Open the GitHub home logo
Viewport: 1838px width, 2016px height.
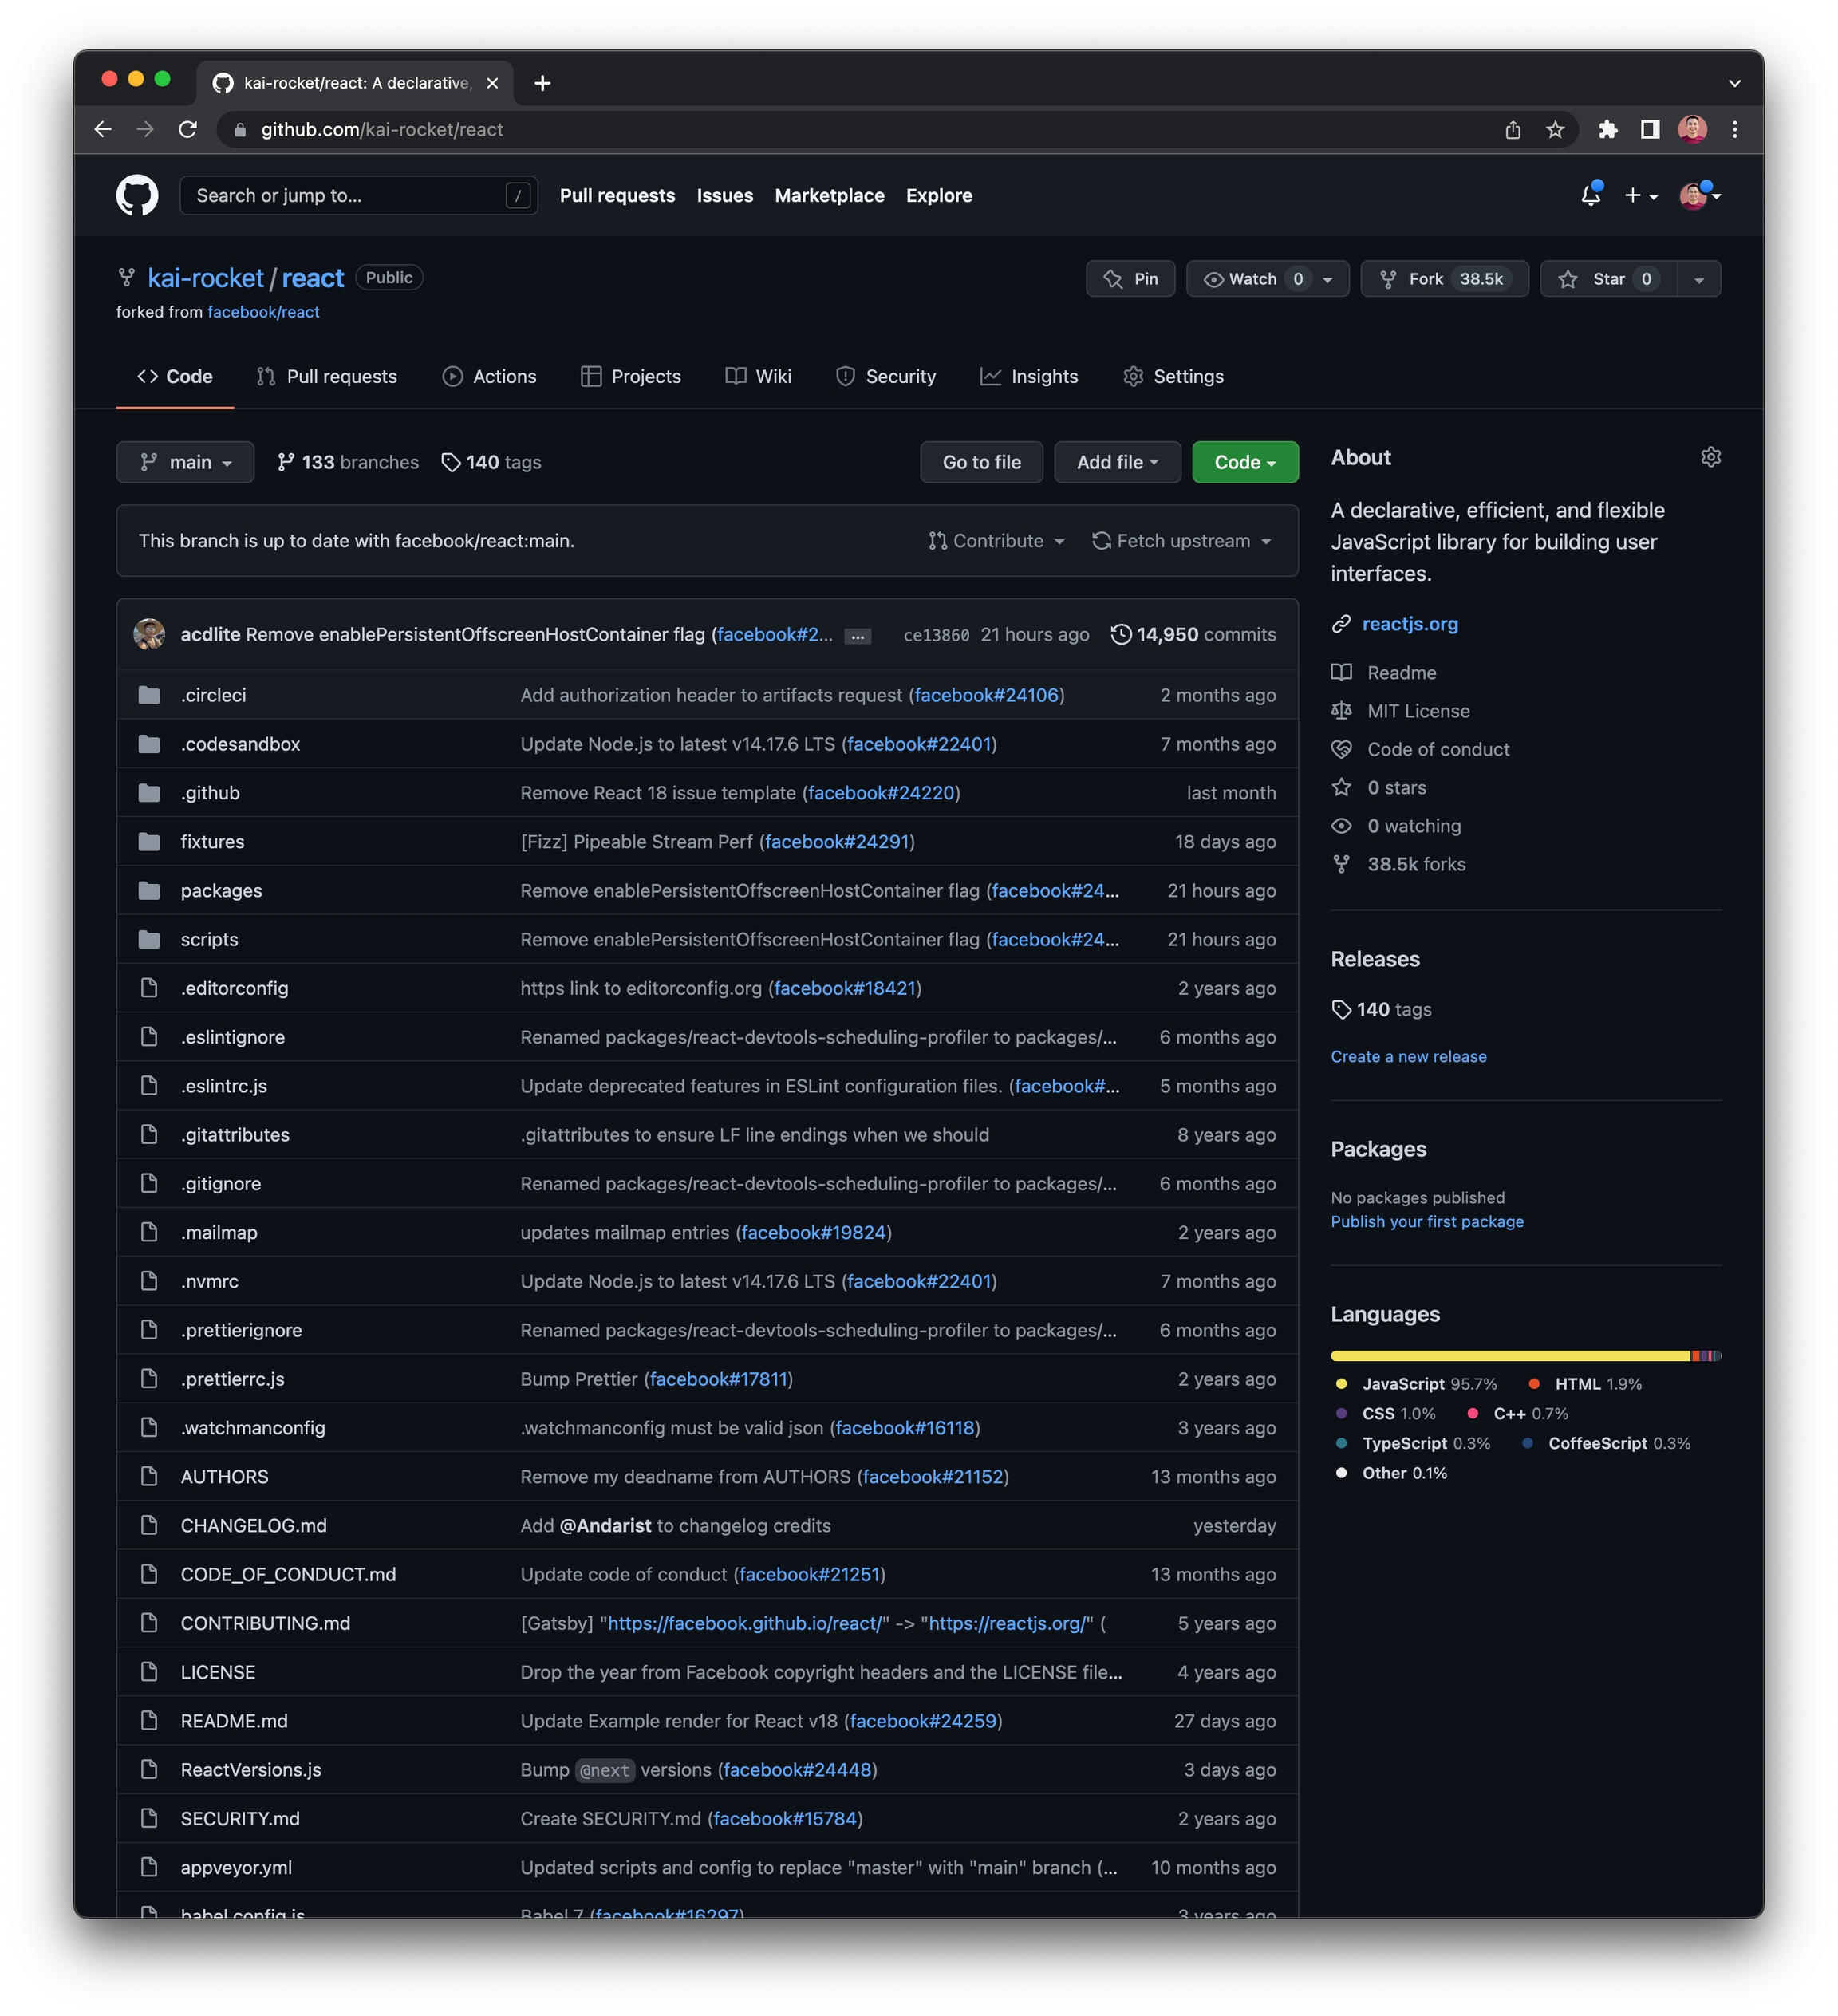click(137, 195)
